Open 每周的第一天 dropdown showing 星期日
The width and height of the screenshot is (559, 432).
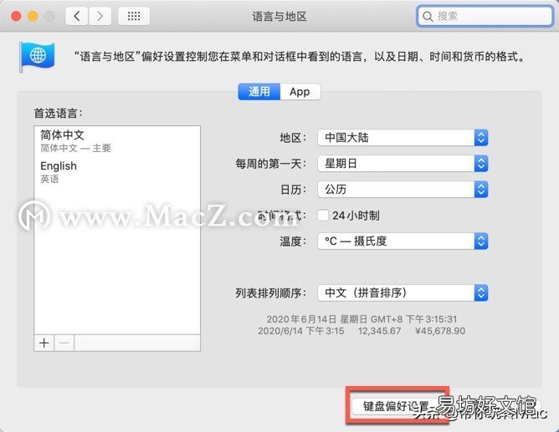pos(403,164)
